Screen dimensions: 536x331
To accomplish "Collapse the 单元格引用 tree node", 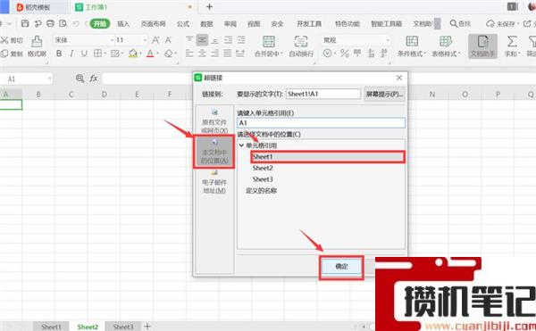I will click(x=241, y=145).
